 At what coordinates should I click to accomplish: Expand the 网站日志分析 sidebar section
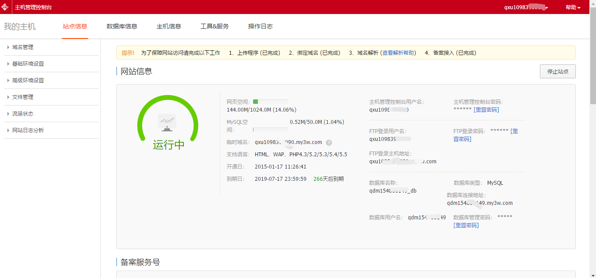28,130
